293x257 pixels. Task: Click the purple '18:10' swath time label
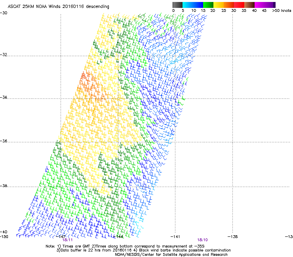point(203,240)
